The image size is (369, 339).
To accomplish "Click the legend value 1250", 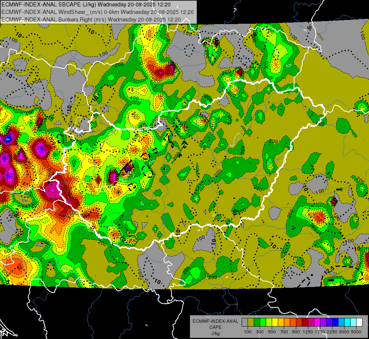I will pos(308,332).
